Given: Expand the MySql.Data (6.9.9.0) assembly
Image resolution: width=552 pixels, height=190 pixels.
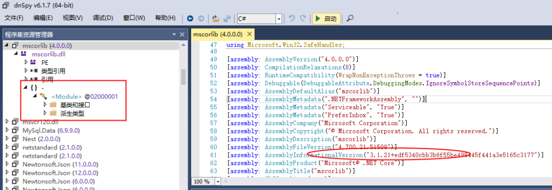Looking at the screenshot, I should pos(7,130).
